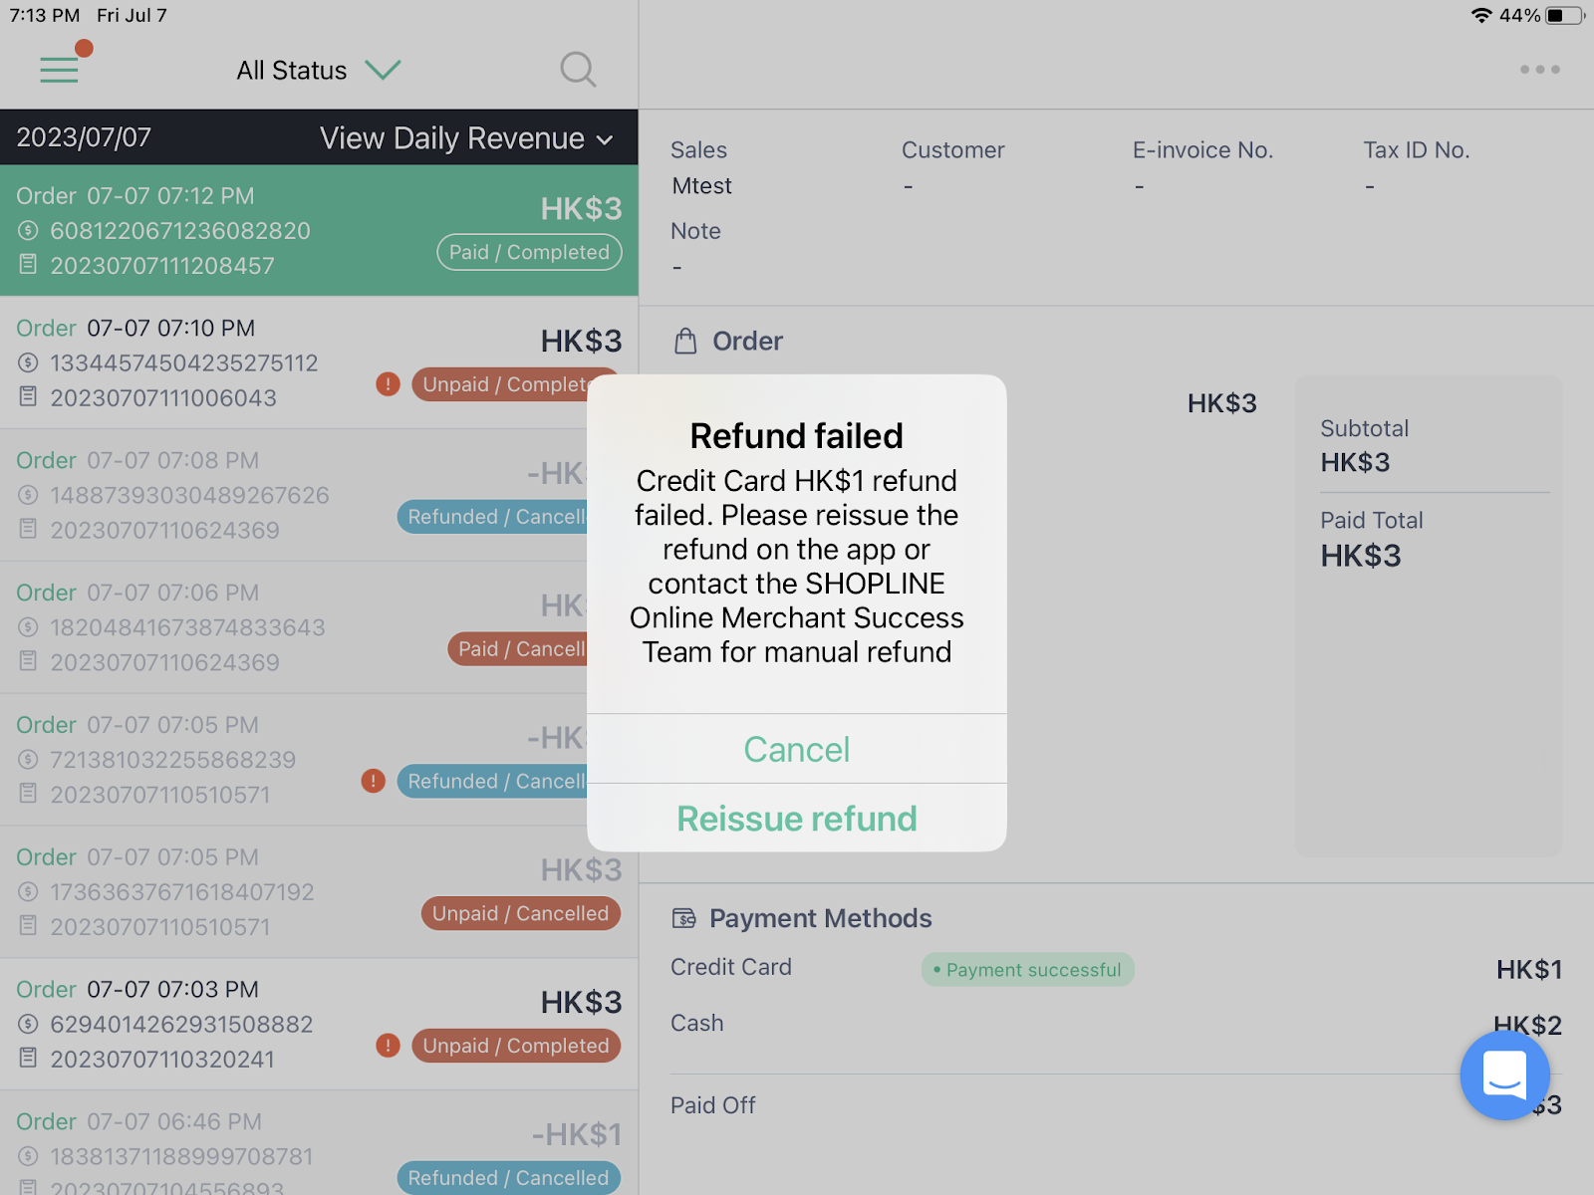Click the 2023/07/07 date label
1594x1195 pixels.
click(84, 137)
